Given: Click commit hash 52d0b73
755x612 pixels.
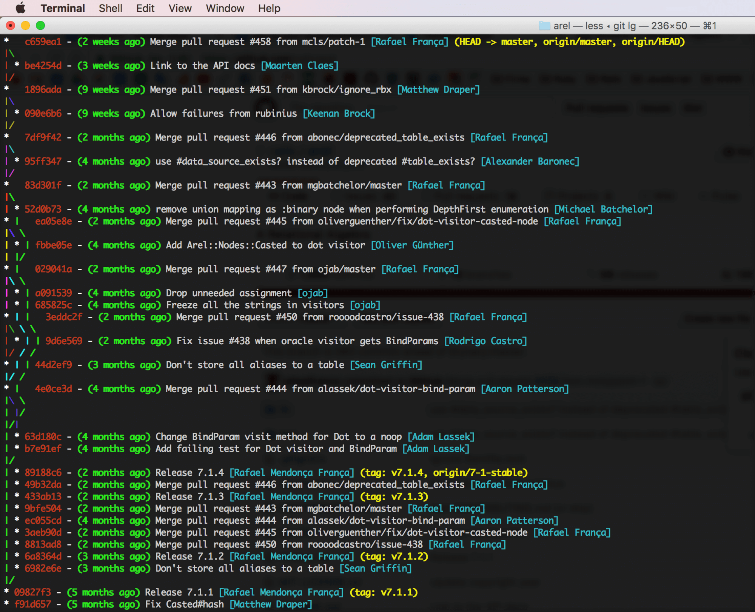Looking at the screenshot, I should (x=43, y=209).
